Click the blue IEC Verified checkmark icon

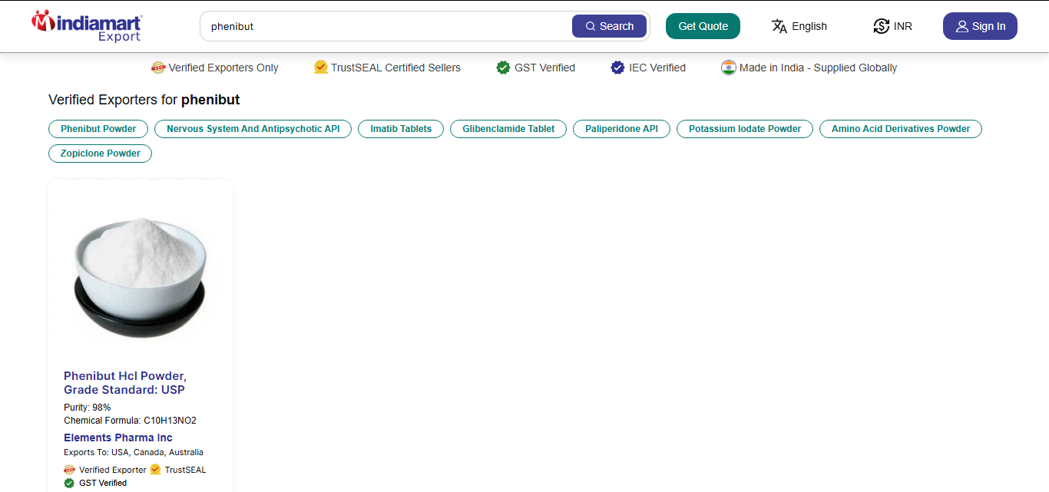tap(618, 68)
